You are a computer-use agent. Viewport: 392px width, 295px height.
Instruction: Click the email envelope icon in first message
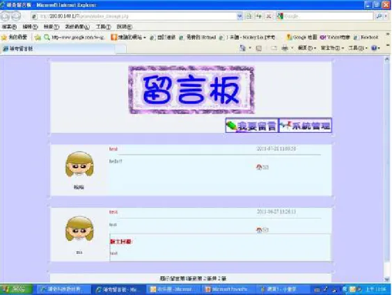click(265, 167)
